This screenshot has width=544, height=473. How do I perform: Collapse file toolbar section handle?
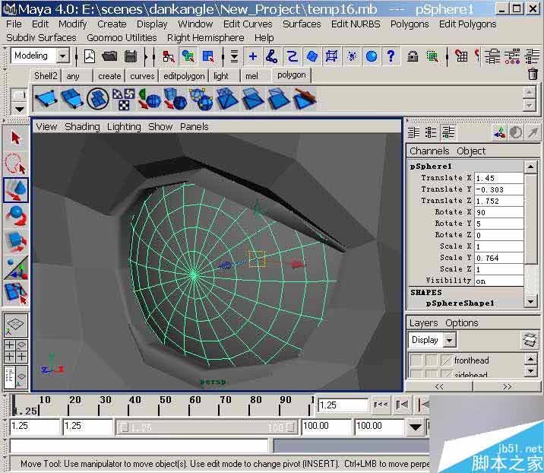(76, 56)
